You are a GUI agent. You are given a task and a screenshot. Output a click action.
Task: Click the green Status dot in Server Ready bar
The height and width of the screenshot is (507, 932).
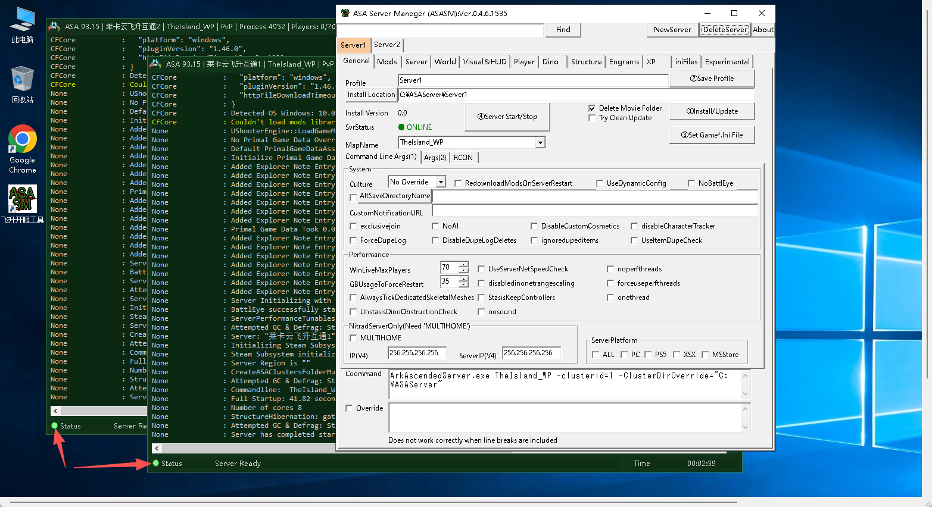[x=156, y=463]
